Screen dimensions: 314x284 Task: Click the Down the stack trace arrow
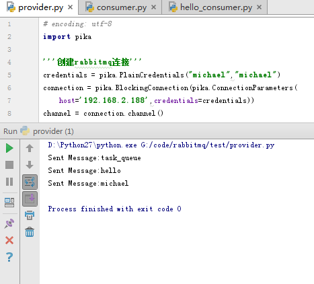(30, 165)
